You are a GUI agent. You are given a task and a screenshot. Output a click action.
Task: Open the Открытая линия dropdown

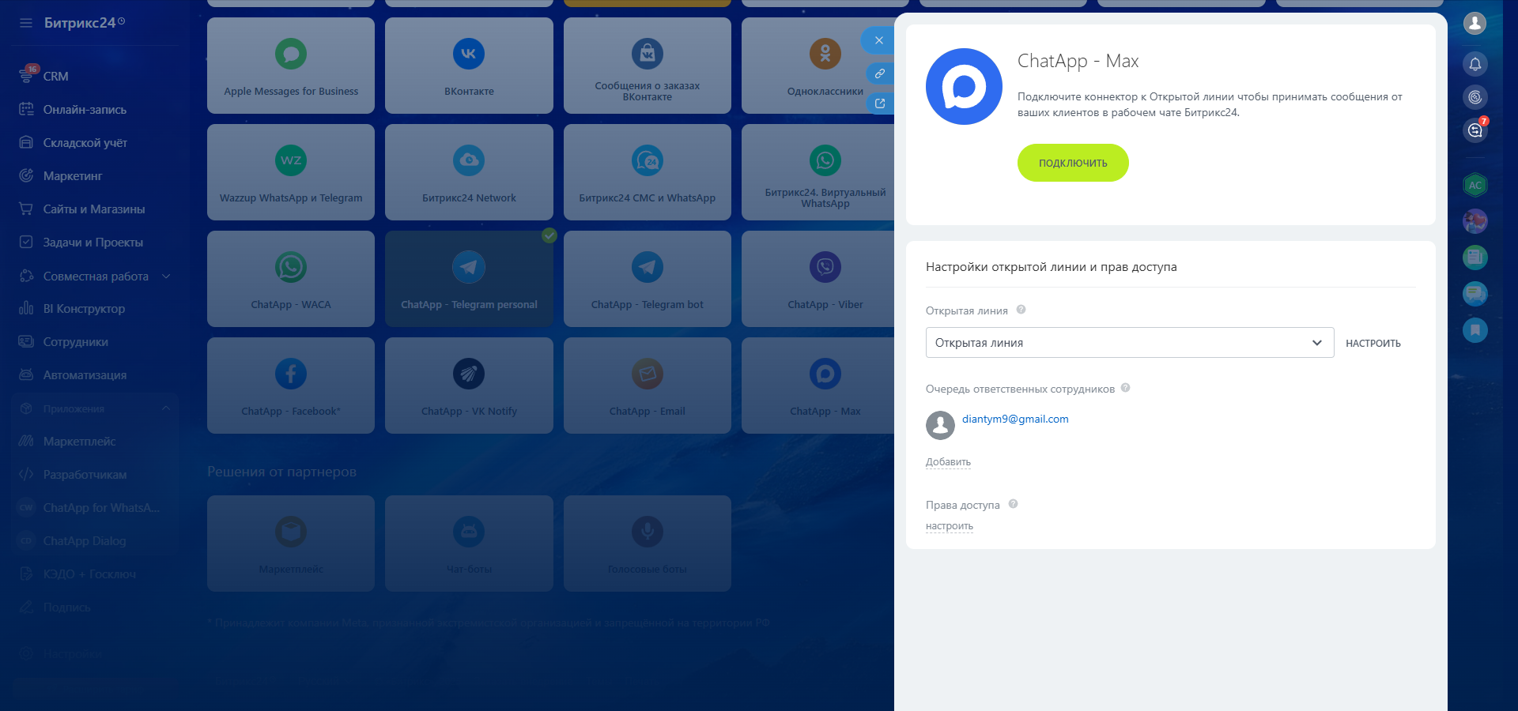point(1129,343)
